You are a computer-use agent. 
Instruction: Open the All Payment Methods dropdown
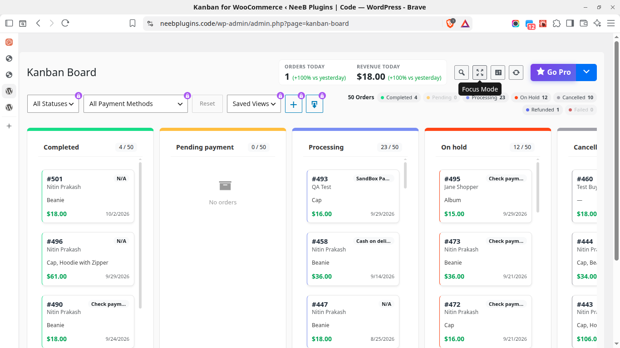coord(136,104)
